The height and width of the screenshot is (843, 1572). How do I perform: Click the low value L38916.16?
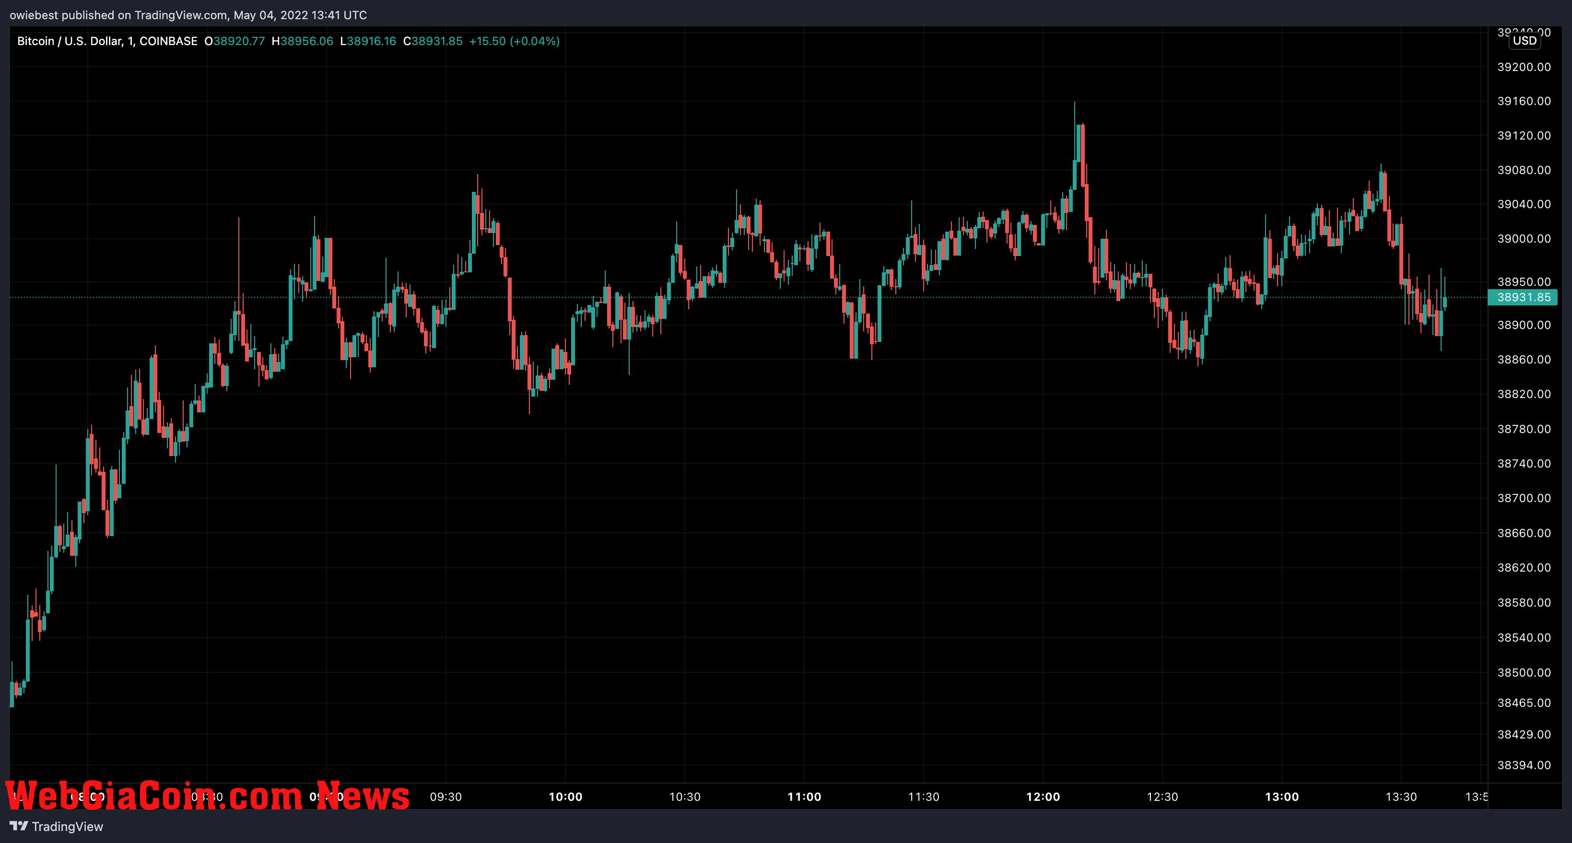(x=368, y=41)
